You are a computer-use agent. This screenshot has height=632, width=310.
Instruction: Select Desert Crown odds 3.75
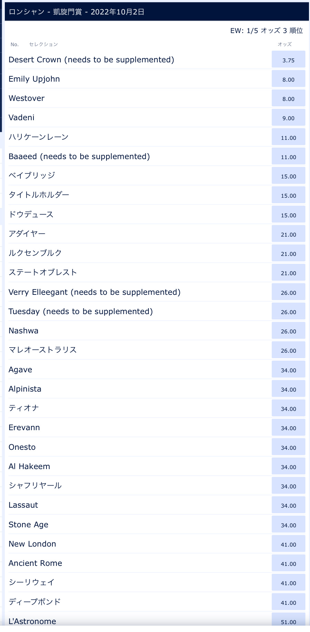click(288, 59)
